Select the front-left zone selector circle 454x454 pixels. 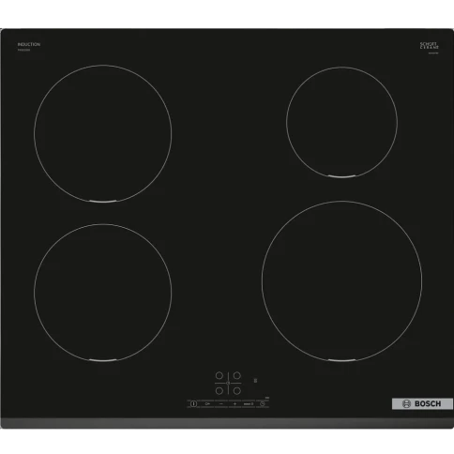click(x=219, y=390)
